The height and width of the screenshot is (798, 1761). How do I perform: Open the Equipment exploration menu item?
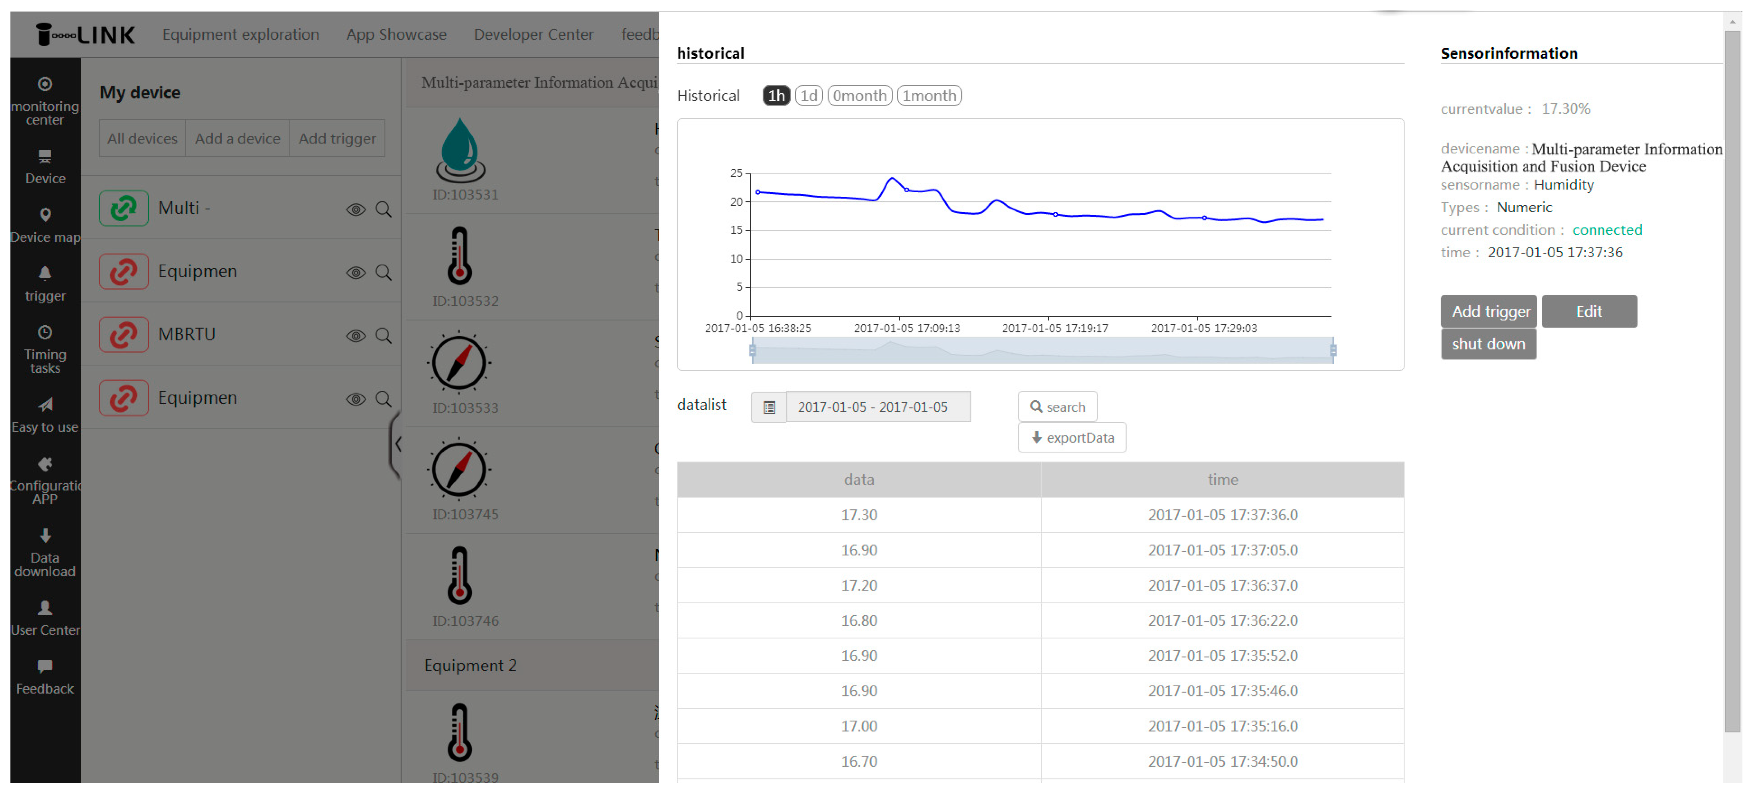241,34
